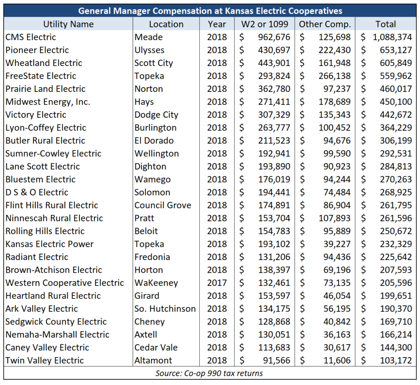Click the 266,138 other comp value
The height and width of the screenshot is (385, 420).
334,76
